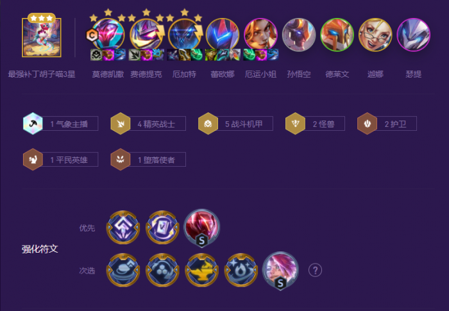Select the 孙悟空 champion icon

(299, 35)
